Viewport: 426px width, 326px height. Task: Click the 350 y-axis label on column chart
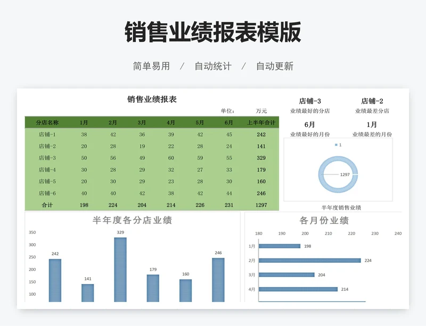(32, 232)
